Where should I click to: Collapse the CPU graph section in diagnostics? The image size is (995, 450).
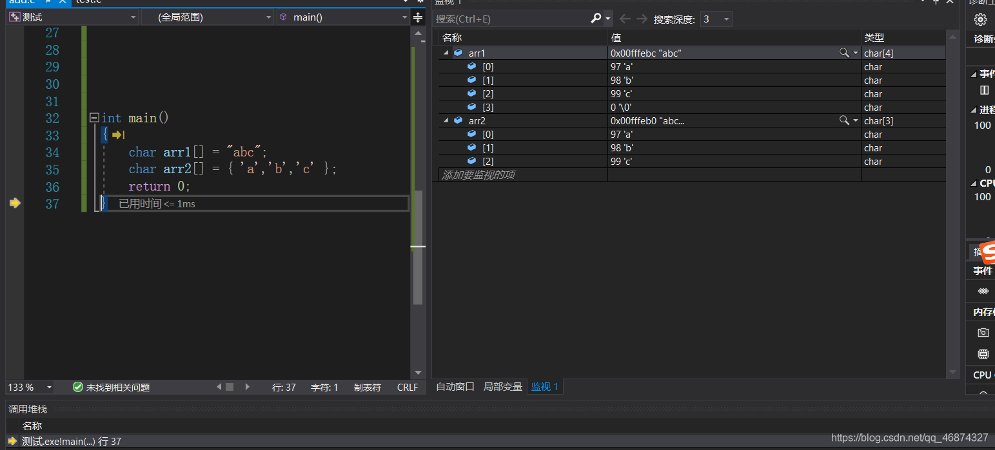(x=974, y=183)
